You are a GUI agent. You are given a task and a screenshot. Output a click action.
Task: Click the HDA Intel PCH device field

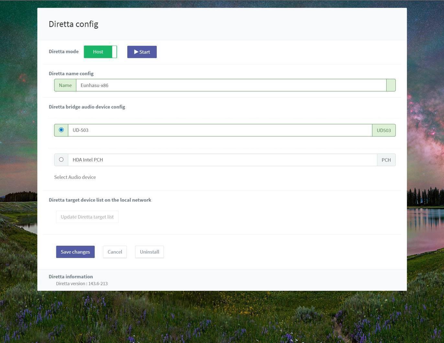pos(222,160)
